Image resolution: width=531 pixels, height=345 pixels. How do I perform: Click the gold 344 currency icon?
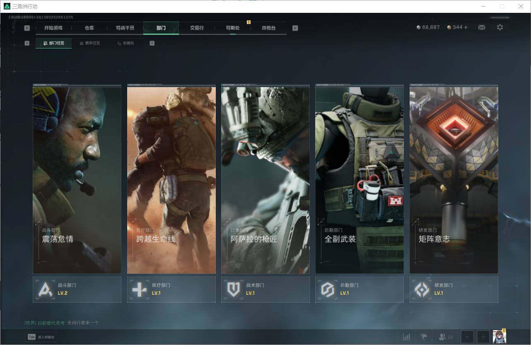(x=449, y=27)
